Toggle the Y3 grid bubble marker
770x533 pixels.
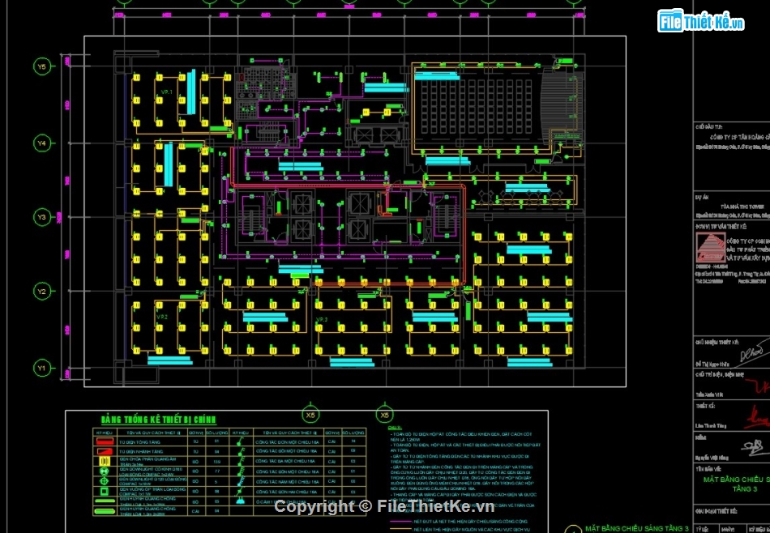[42, 217]
